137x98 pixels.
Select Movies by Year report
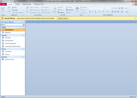tap(13, 60)
